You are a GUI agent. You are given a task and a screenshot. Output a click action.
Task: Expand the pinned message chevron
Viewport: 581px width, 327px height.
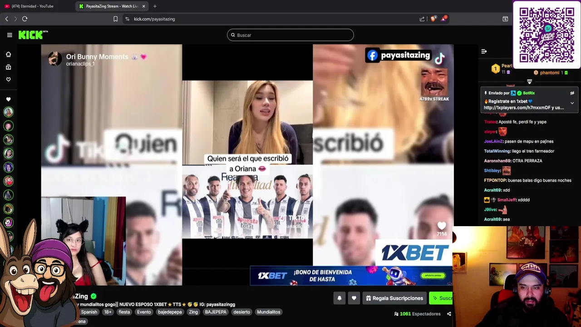[572, 103]
